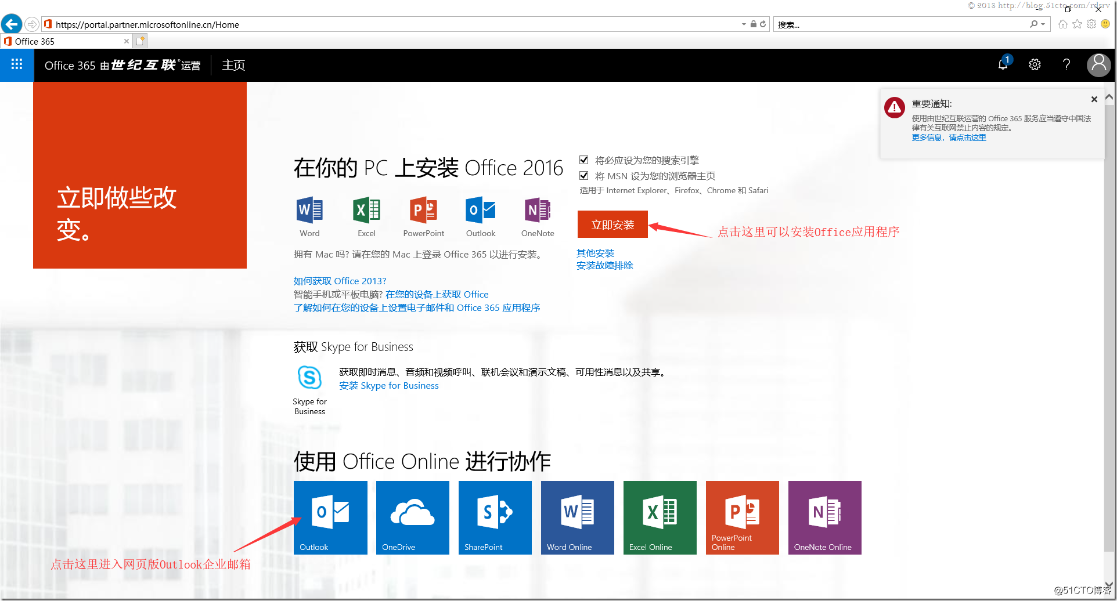Image resolution: width=1117 pixels, height=601 pixels.
Task: Click the search magnifier icon
Action: [1033, 24]
